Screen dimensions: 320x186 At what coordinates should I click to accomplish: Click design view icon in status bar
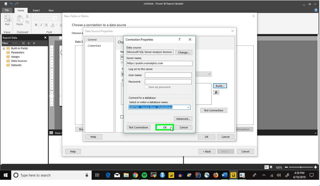(266, 167)
